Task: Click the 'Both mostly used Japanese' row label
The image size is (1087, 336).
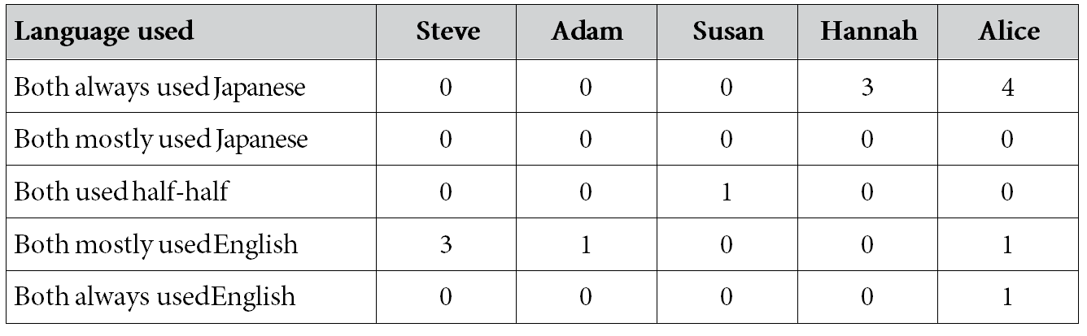Action: 161,140
